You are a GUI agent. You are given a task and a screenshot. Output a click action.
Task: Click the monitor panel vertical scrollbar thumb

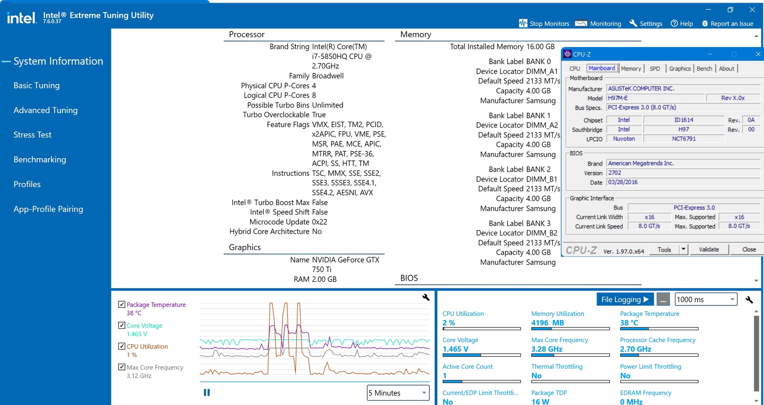tap(756, 354)
